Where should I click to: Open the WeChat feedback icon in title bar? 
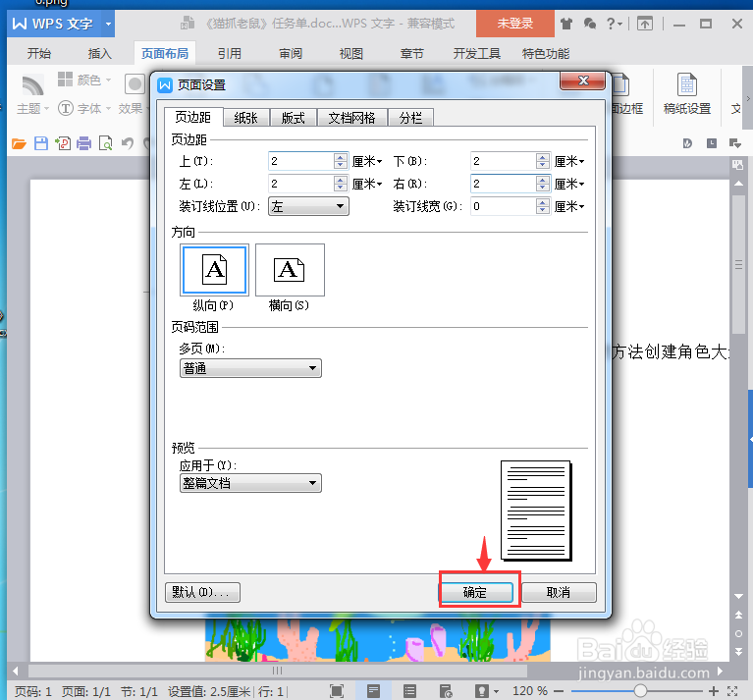tap(590, 24)
